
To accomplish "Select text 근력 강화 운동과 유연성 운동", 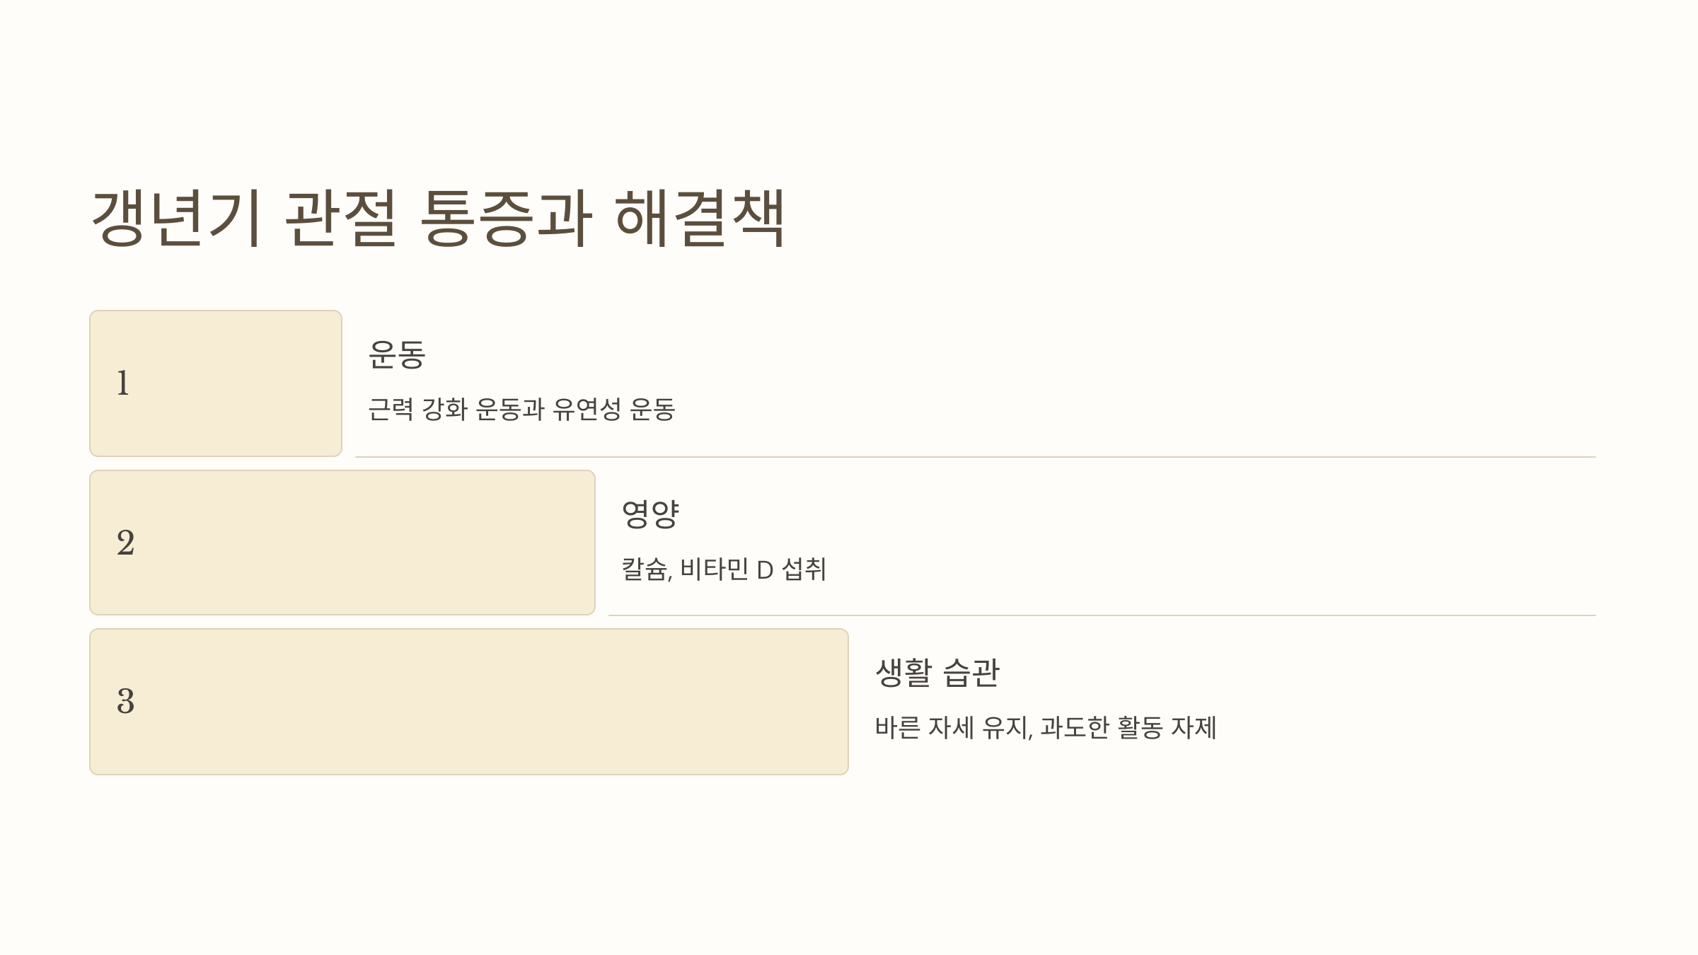I will 522,409.
